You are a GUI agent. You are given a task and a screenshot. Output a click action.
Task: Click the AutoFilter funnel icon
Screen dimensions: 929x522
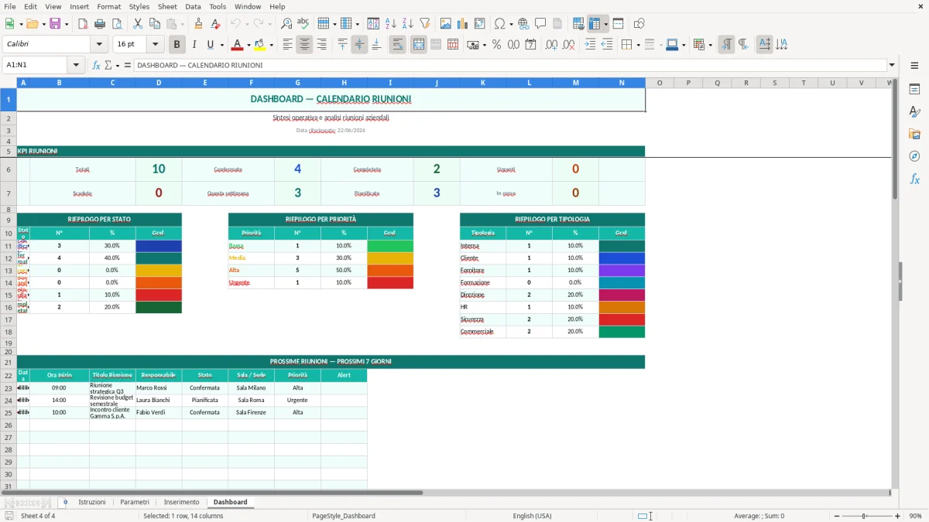click(424, 24)
